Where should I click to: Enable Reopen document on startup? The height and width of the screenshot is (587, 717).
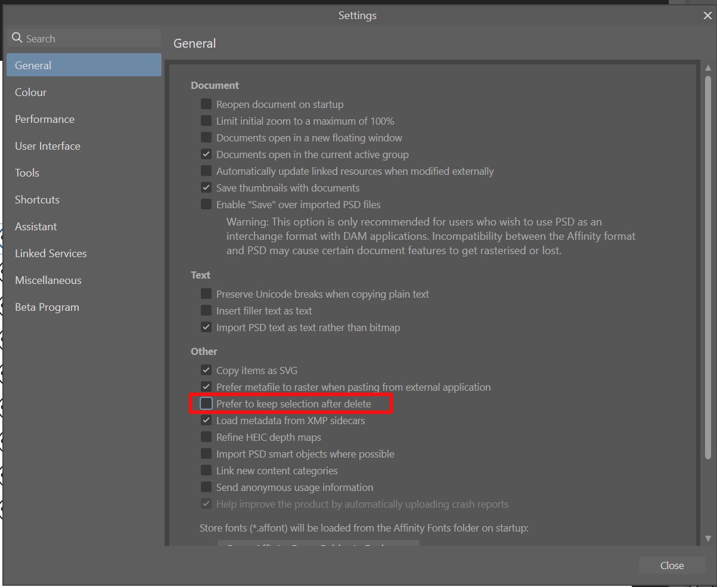point(206,104)
